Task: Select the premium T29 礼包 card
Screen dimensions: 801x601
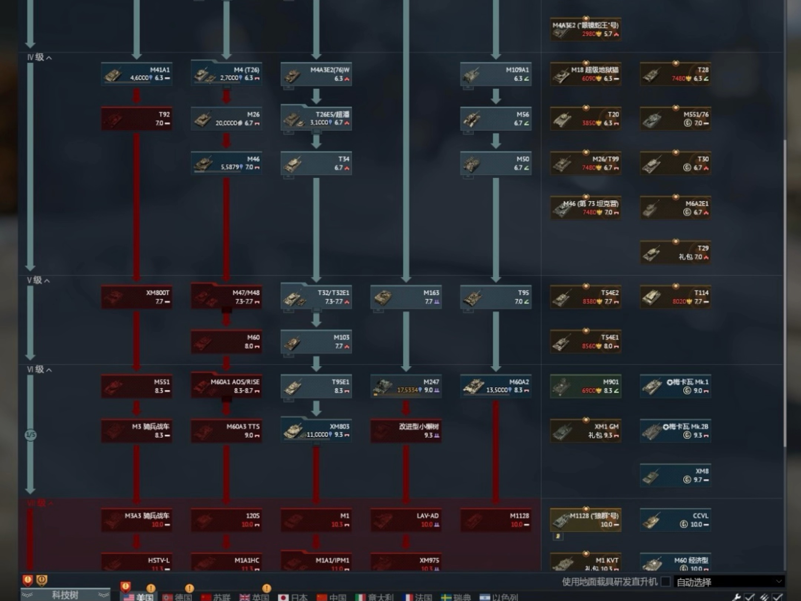Action: [x=675, y=252]
